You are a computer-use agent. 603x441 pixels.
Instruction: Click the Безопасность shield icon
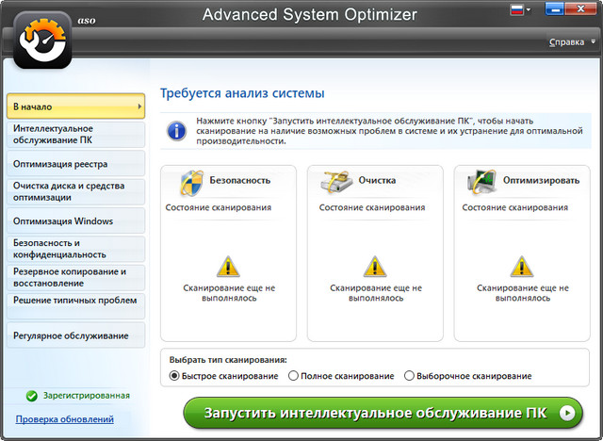(x=191, y=183)
